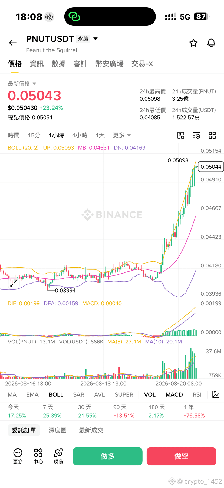Open the 深度圖 depth chart tab

point(57,430)
